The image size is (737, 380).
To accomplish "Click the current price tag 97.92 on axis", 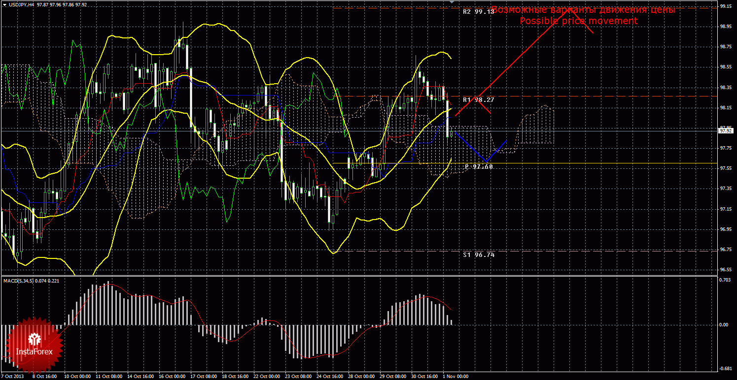I will pos(725,131).
